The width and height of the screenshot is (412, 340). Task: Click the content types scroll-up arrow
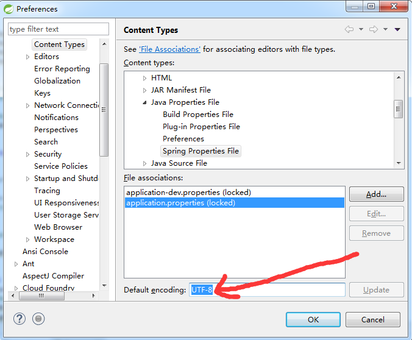click(399, 77)
